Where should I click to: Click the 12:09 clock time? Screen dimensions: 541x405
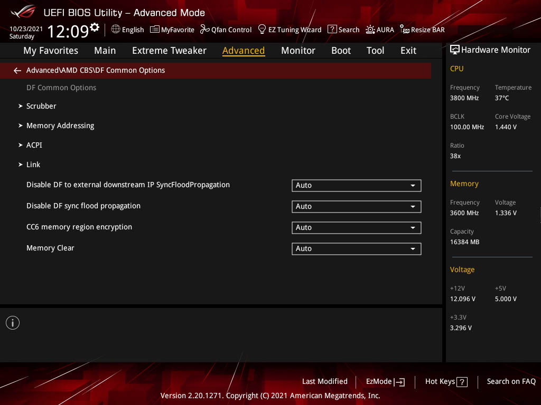pyautogui.click(x=68, y=31)
